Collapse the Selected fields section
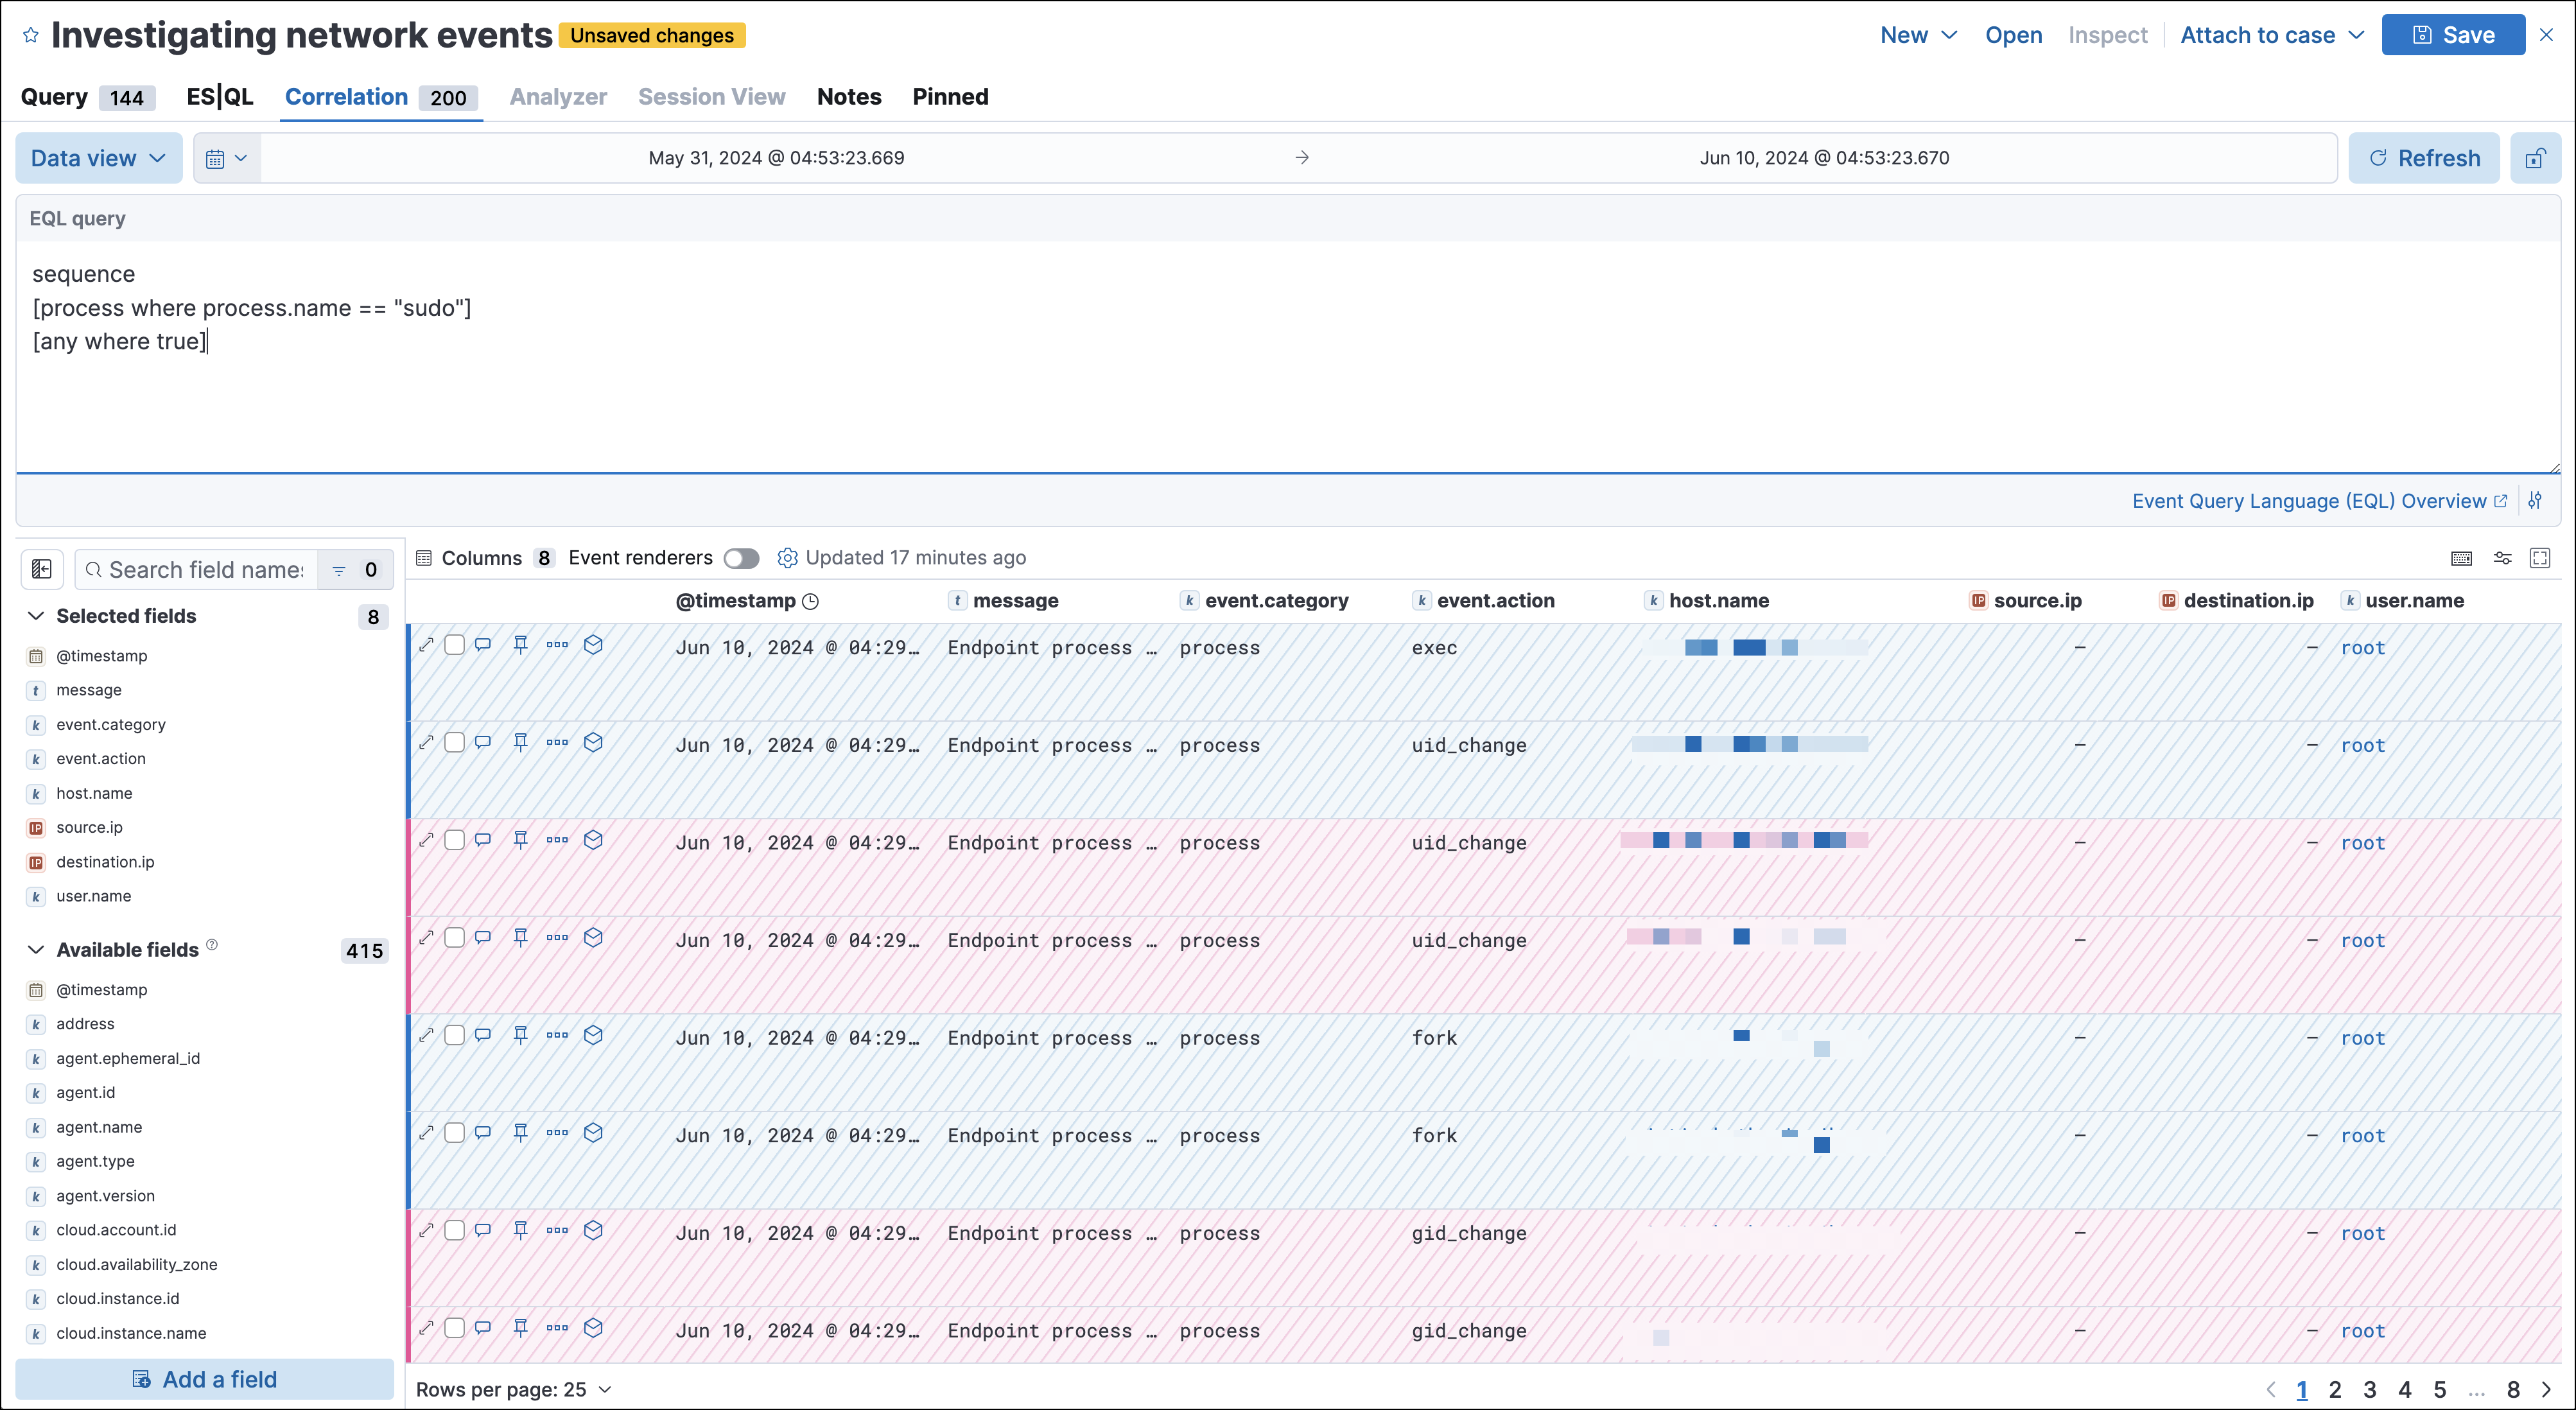Screen dimensions: 2576x1410 coord(36,616)
